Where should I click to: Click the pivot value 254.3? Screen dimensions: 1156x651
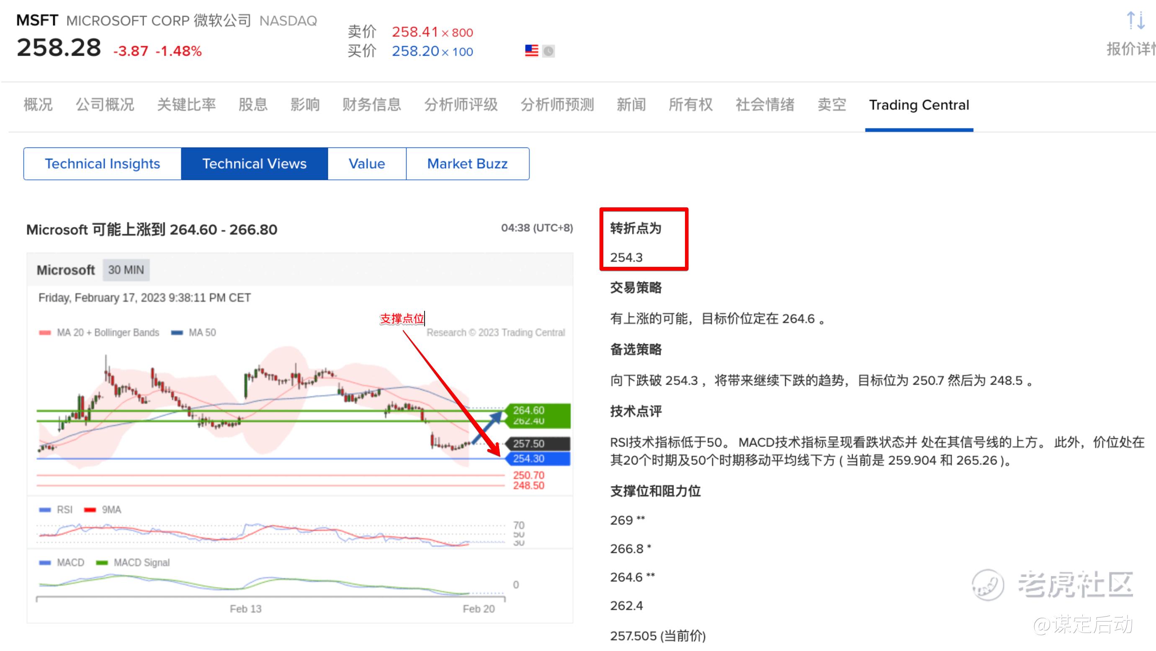coord(626,257)
